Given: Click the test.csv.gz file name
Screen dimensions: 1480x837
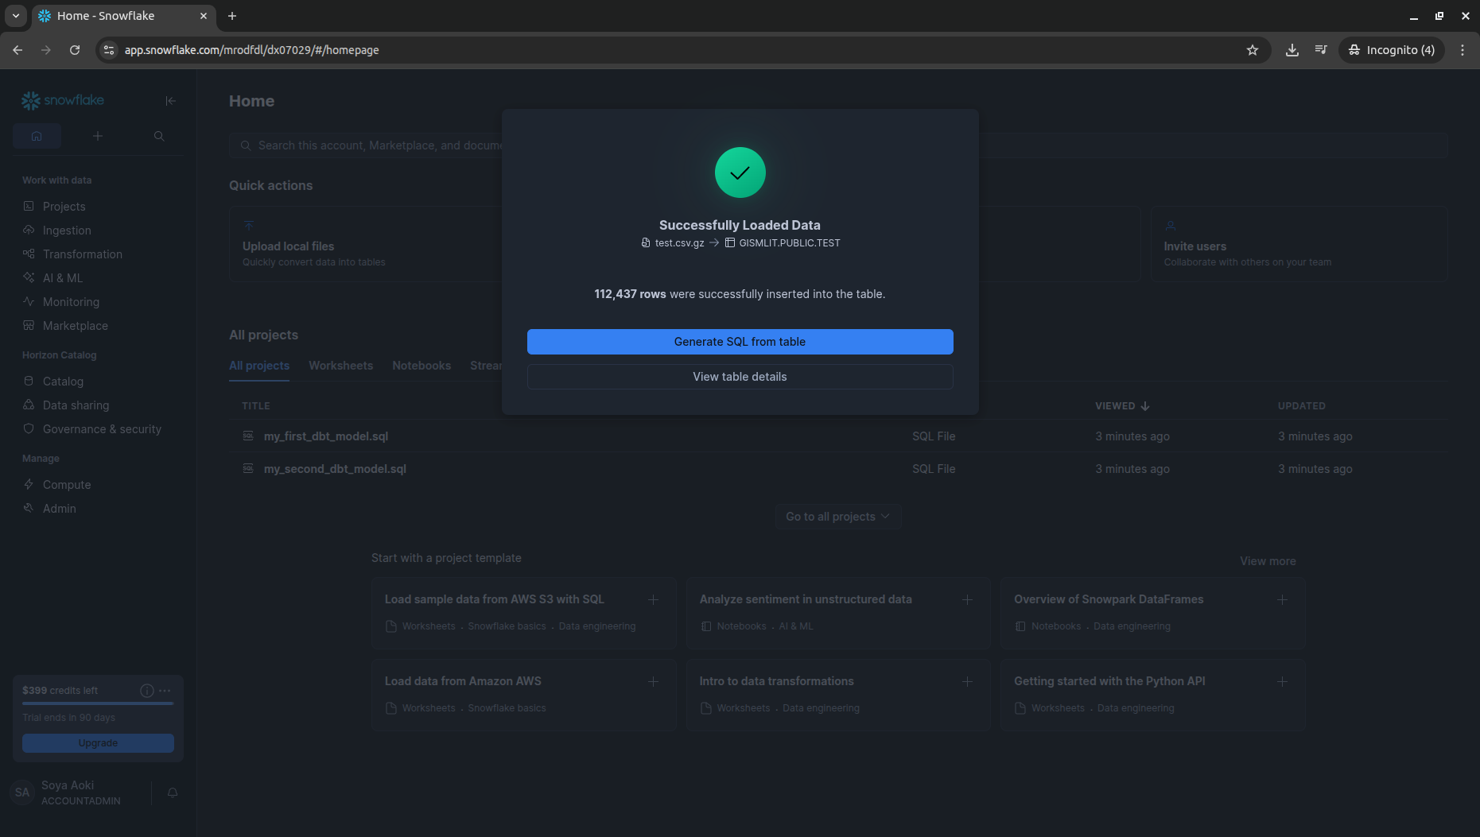Looking at the screenshot, I should [679, 243].
